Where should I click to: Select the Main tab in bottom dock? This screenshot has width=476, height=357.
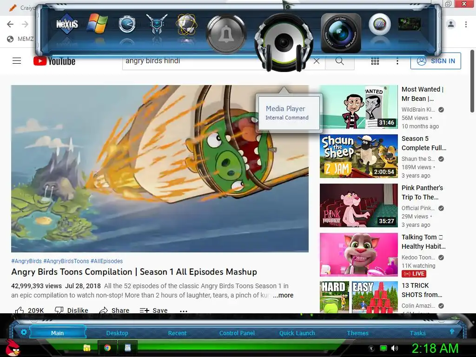[57, 333]
